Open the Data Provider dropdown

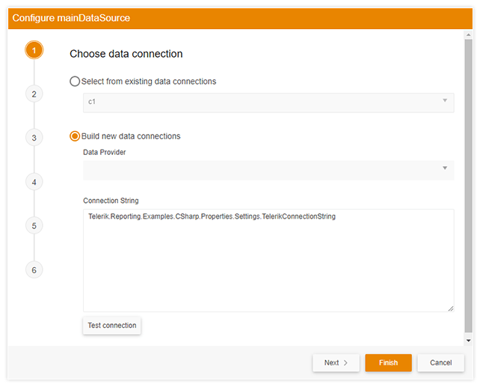[268, 170]
